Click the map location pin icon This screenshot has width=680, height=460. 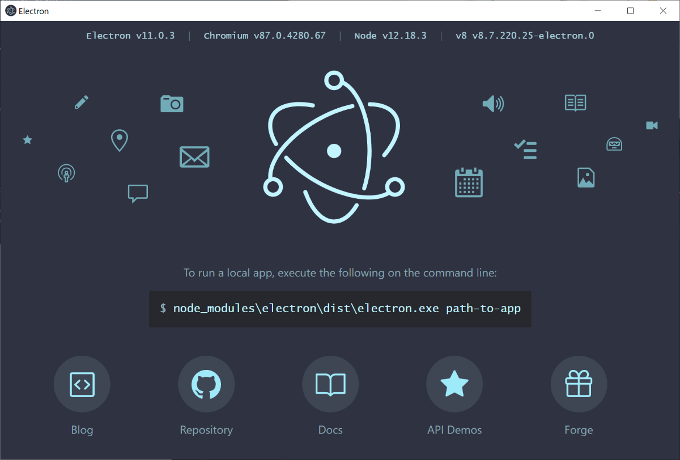click(119, 140)
